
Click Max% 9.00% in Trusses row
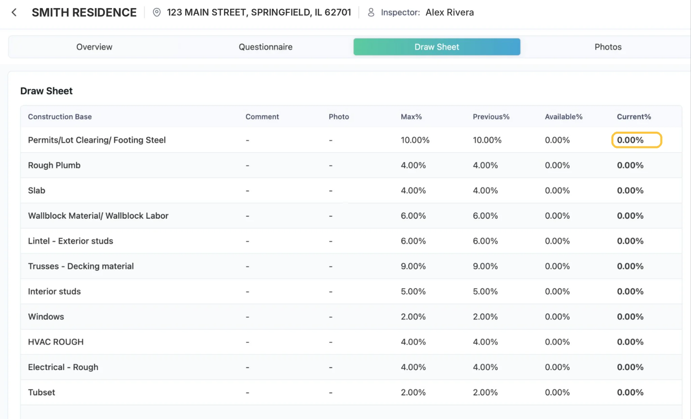click(413, 266)
